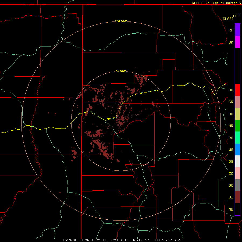
Task: Click the NEXLAB-College of DuPage credit text
Action: click(x=215, y=3)
